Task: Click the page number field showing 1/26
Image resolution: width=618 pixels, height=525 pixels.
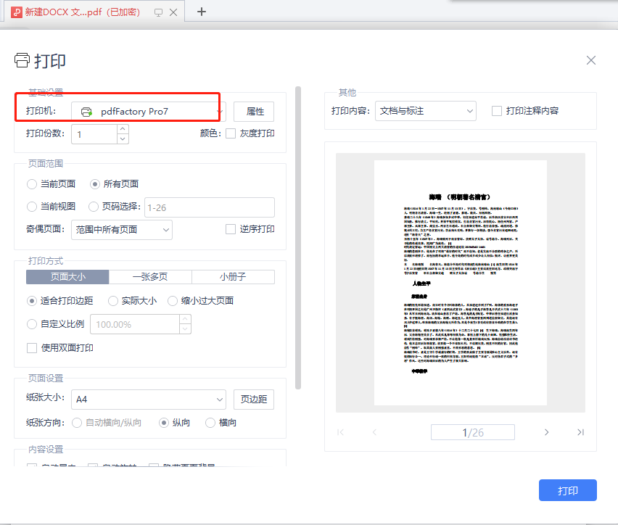Action: [x=472, y=431]
